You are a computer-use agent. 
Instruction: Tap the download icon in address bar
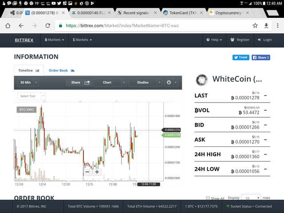click(266, 26)
